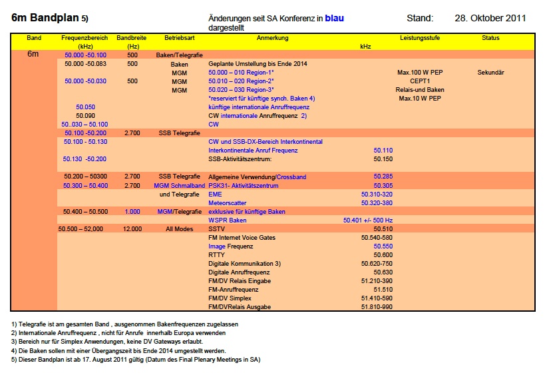
Task: Click the '50.150' kHz value
Action: (383, 159)
